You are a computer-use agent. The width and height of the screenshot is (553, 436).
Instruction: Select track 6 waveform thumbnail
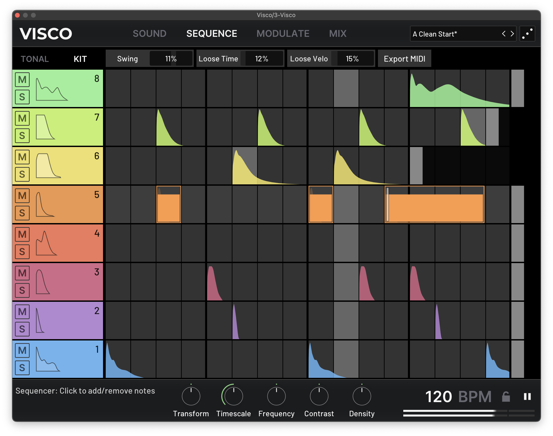pyautogui.click(x=48, y=166)
